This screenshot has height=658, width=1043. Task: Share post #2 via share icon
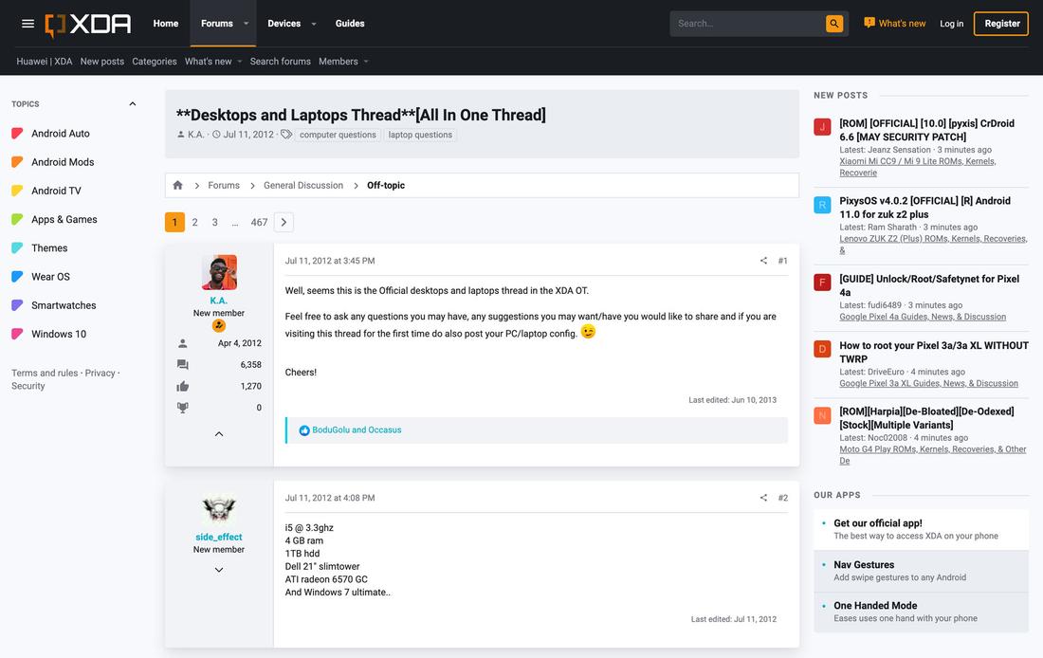[763, 498]
